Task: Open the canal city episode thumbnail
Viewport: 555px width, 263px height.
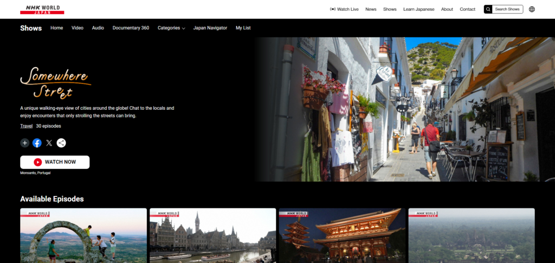Action: click(x=213, y=236)
